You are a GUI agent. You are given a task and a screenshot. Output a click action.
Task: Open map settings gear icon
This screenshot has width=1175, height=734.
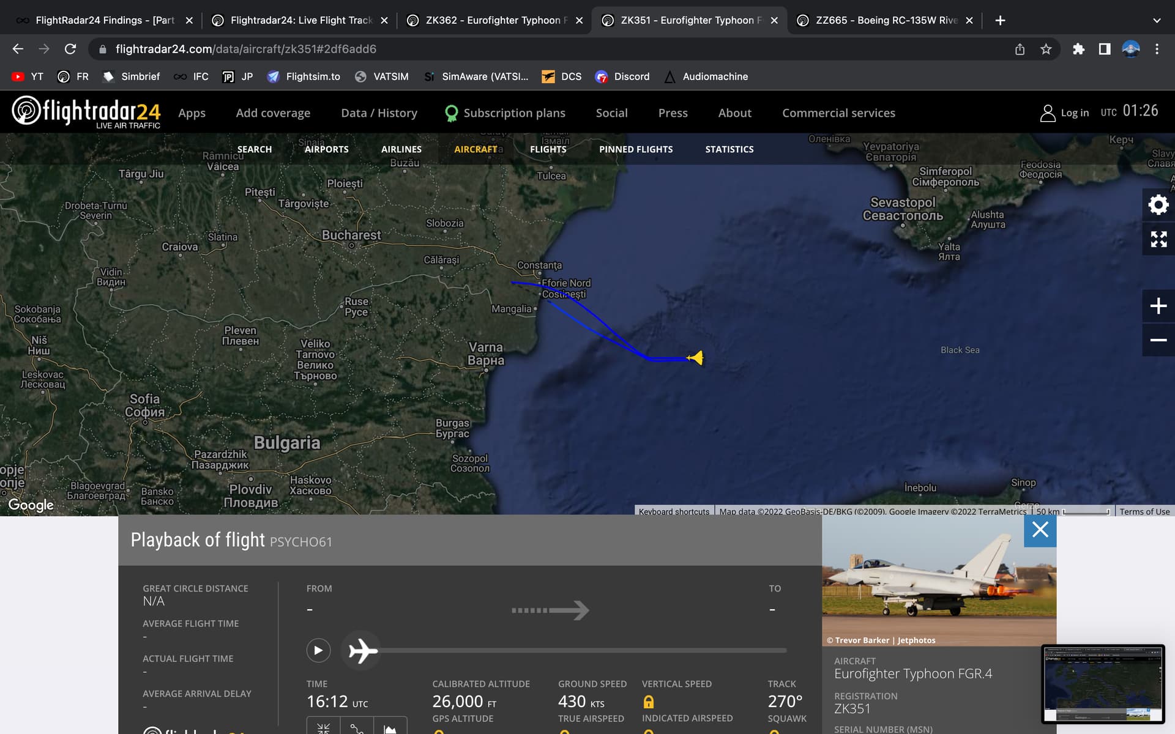click(1158, 205)
